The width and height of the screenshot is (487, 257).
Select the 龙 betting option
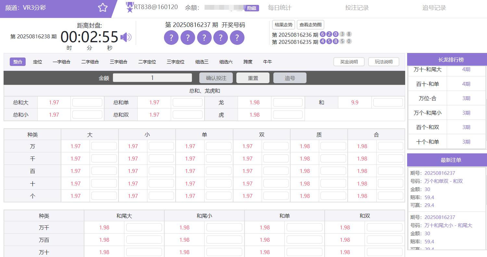click(x=221, y=102)
